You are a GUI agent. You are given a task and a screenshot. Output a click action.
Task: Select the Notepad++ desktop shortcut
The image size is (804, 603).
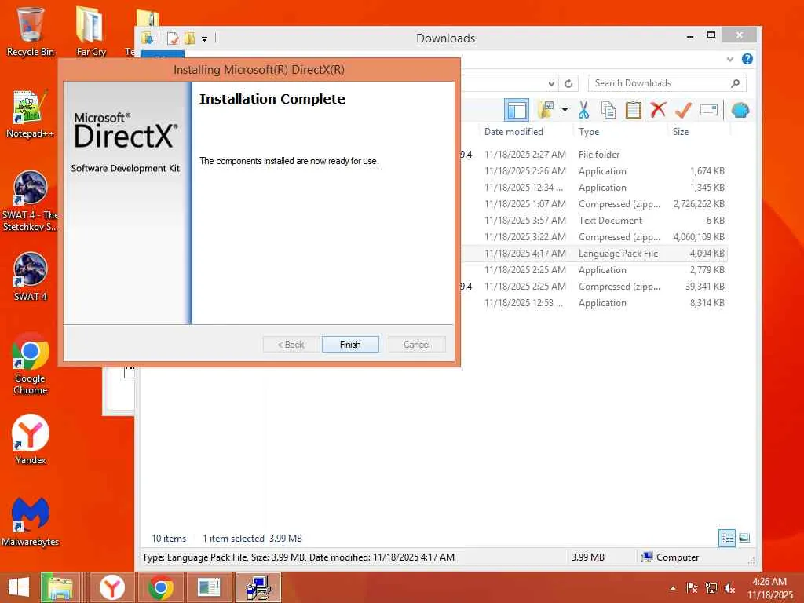click(30, 115)
